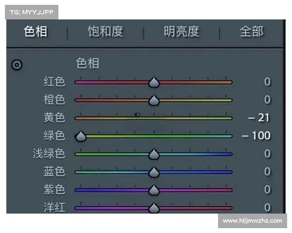This screenshot has height=233, width=292.
Task: Click the 洋红 value field
Action: pos(267,207)
